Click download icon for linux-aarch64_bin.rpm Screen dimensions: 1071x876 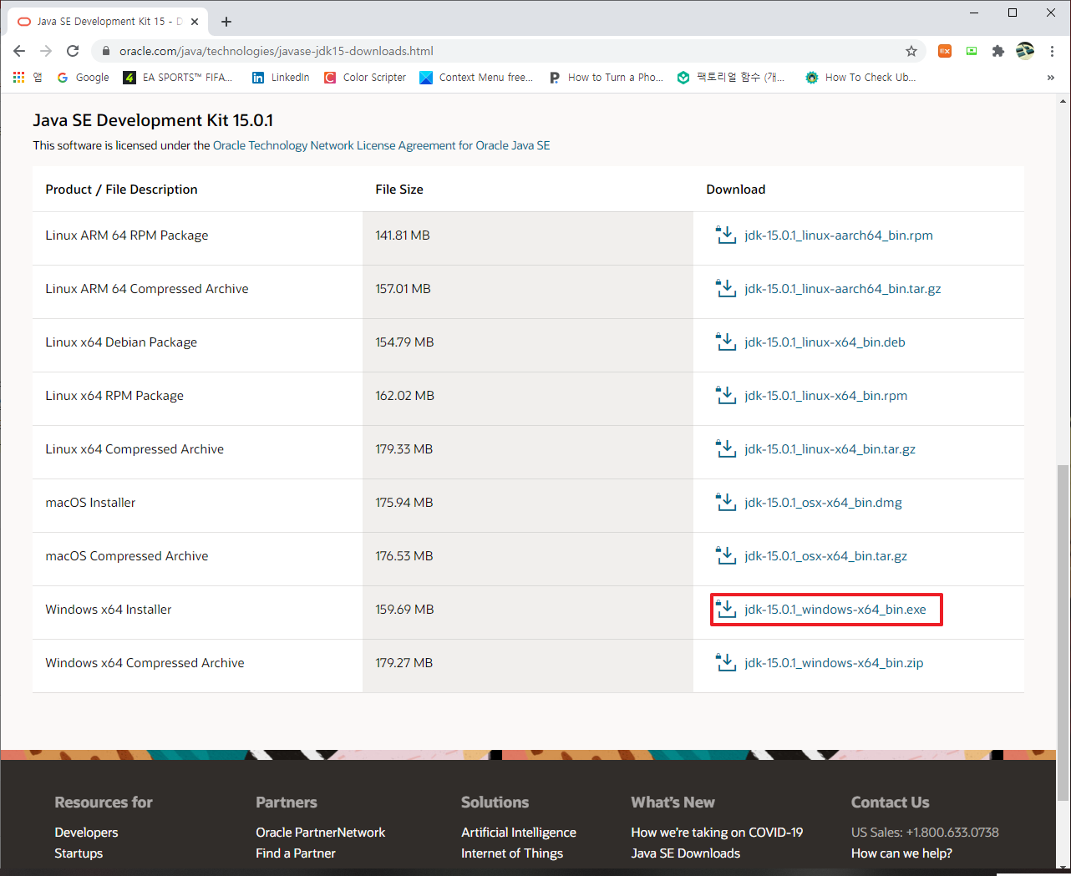point(726,235)
